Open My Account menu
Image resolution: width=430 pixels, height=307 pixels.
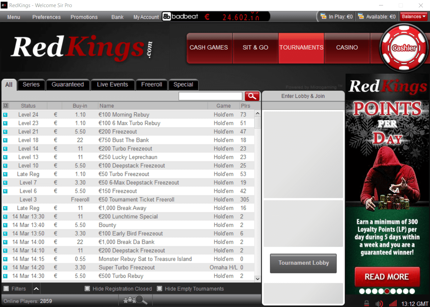(x=146, y=17)
